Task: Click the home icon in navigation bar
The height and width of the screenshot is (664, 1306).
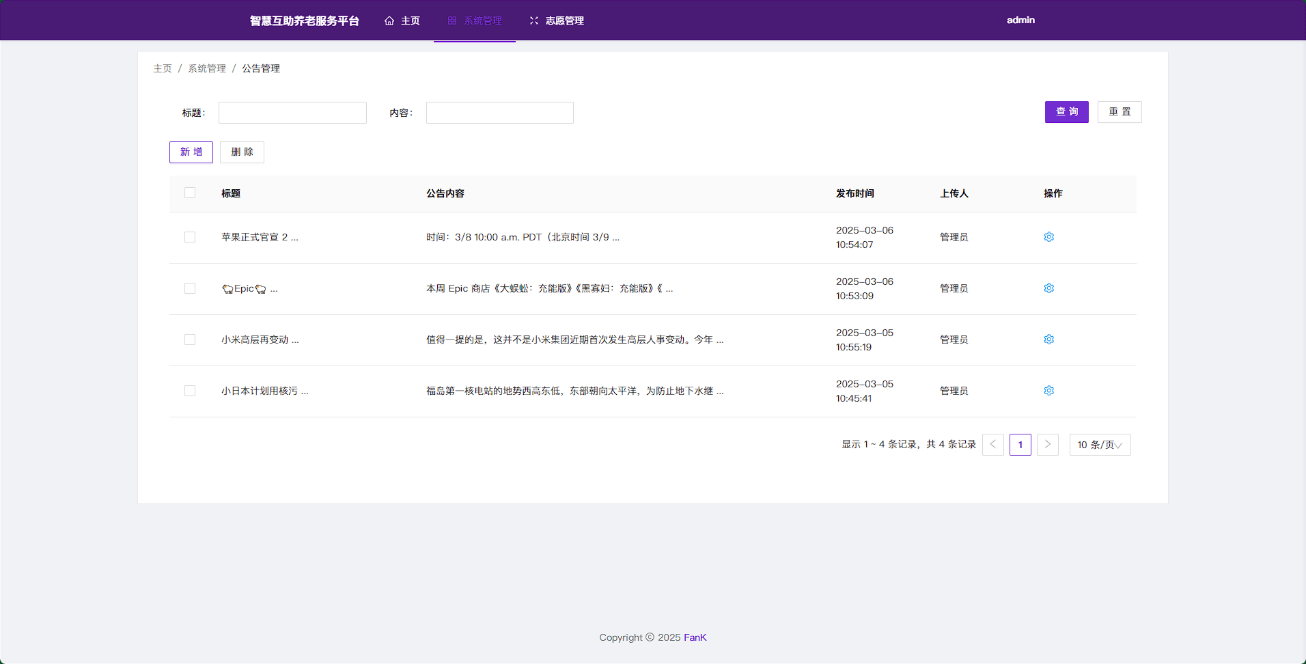Action: click(x=389, y=21)
